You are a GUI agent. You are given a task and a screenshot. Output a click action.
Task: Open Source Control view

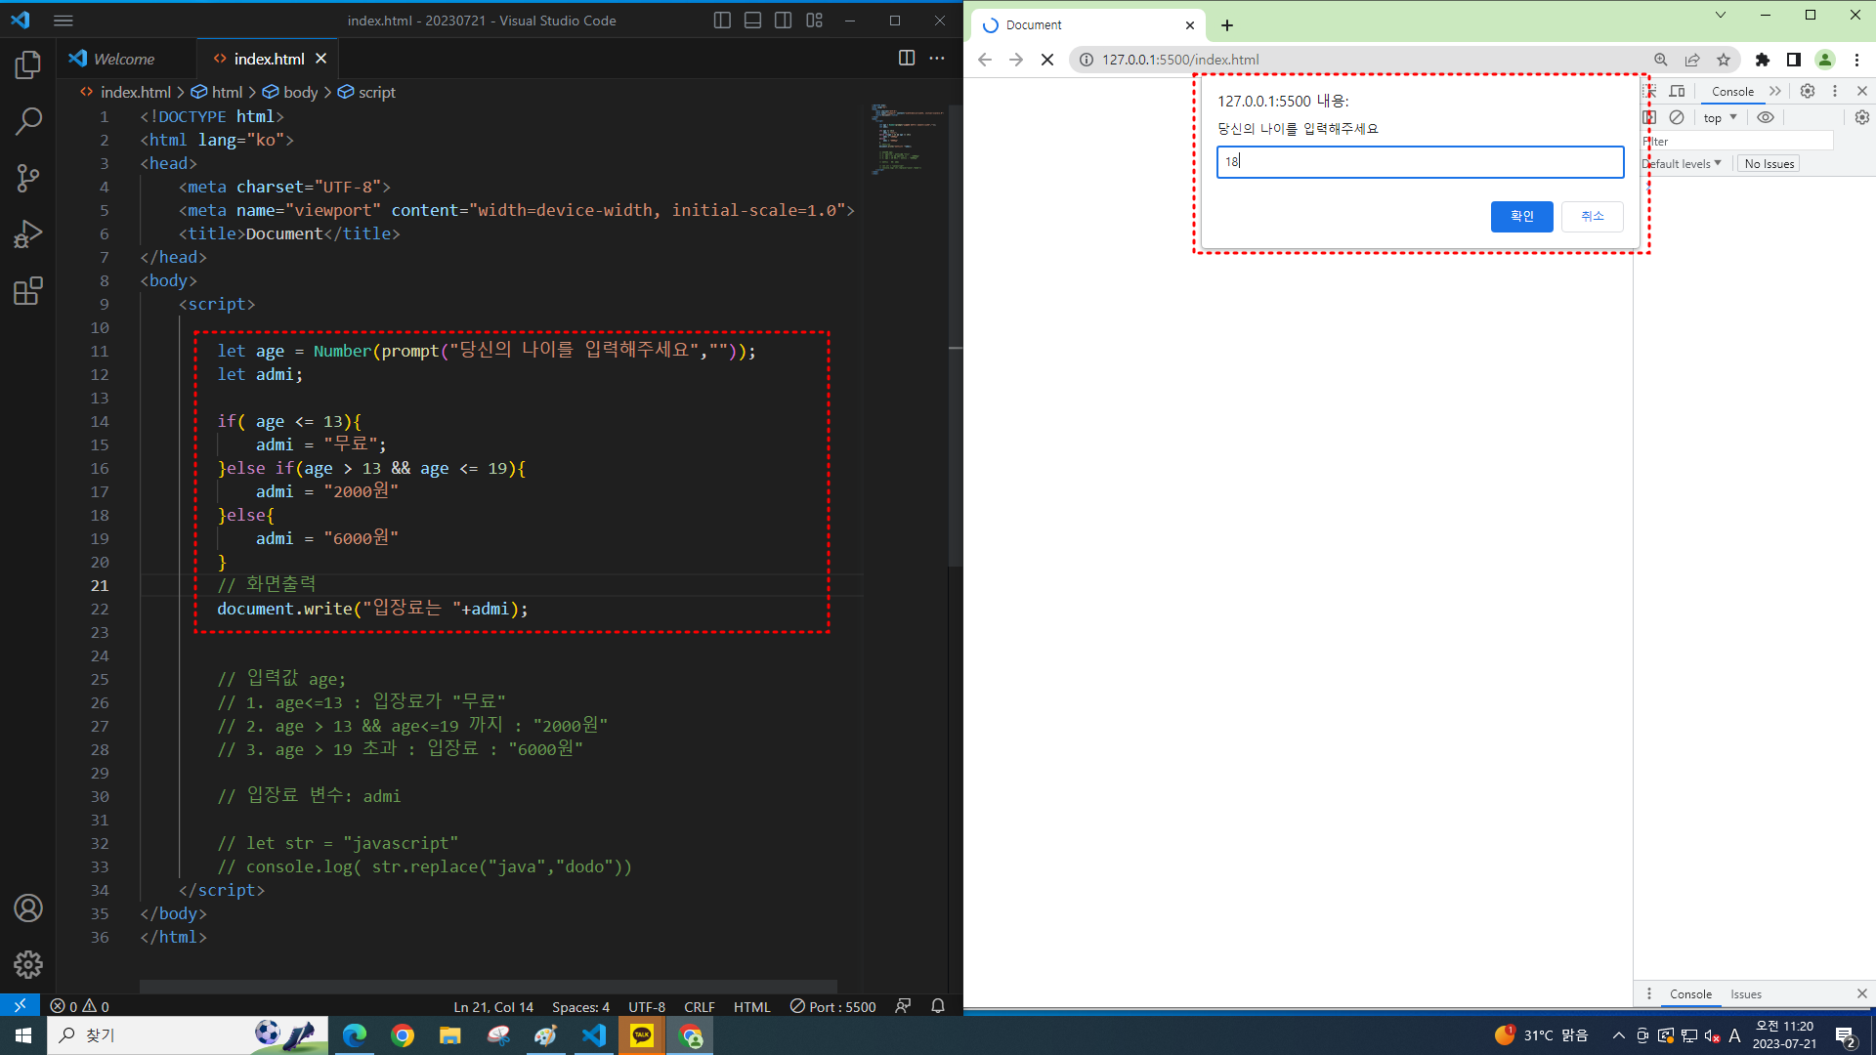click(x=28, y=178)
